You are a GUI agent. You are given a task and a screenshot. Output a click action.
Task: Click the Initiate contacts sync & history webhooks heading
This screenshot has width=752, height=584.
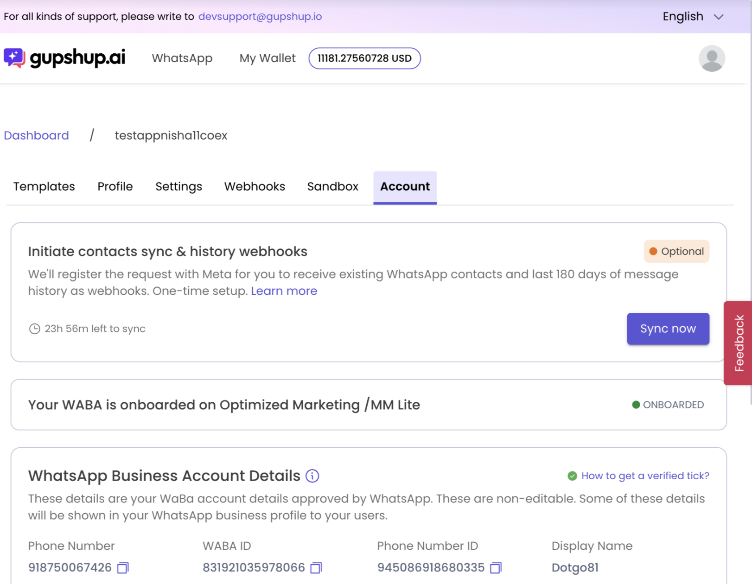pyautogui.click(x=168, y=251)
